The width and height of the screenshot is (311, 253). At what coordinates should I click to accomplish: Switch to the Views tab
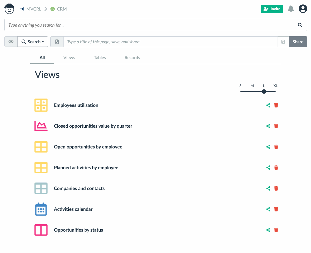[x=69, y=58]
